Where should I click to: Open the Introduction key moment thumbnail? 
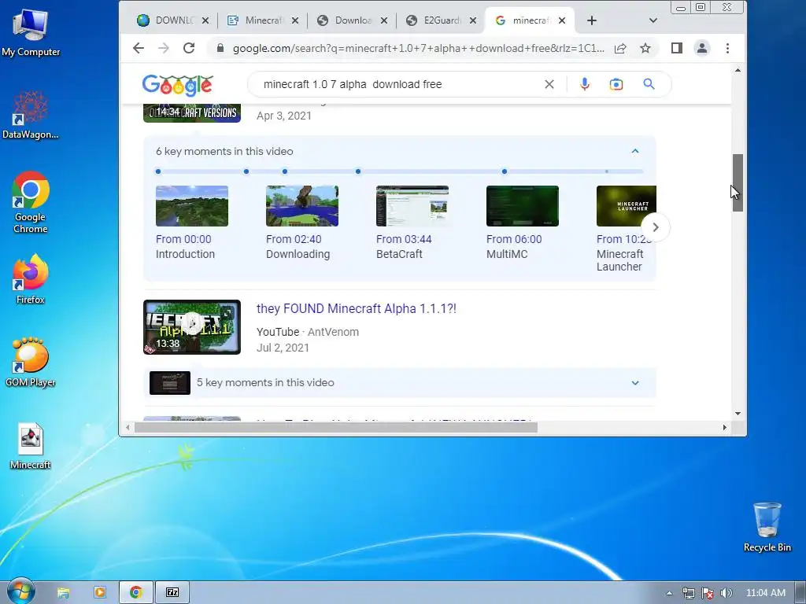pos(192,206)
